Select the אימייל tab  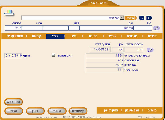coord(112,36)
